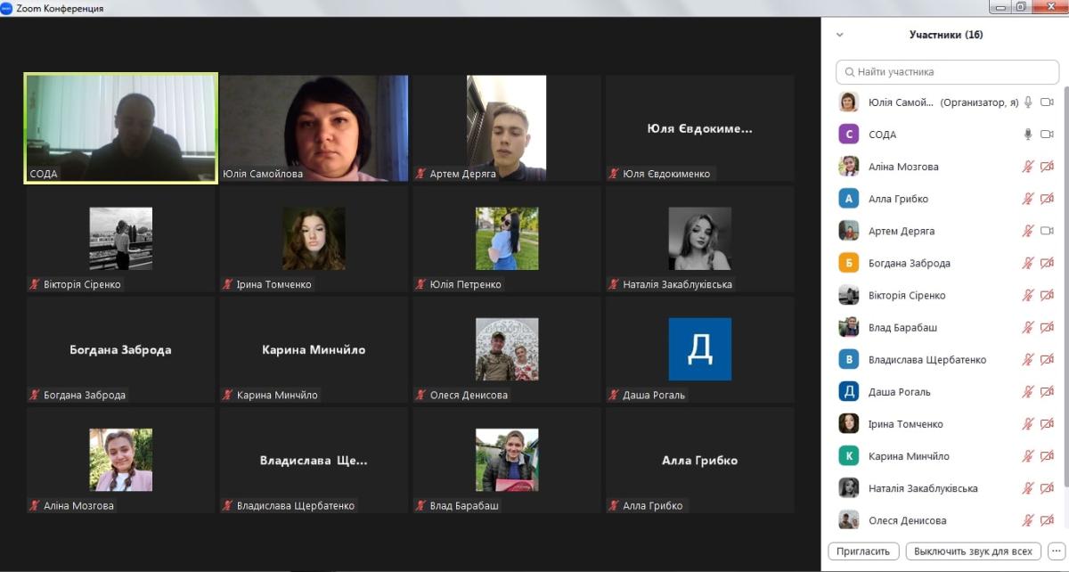Viewport: 1069px width, 572px height.
Task: Toggle muted microphone of Богдана Заброда in list
Action: pyautogui.click(x=1028, y=263)
